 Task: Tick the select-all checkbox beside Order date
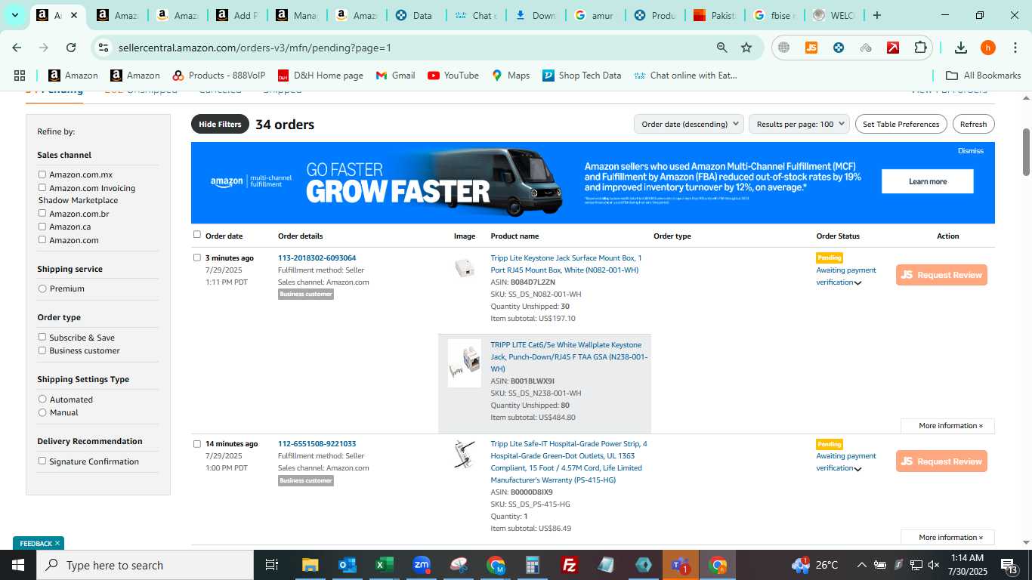point(197,235)
